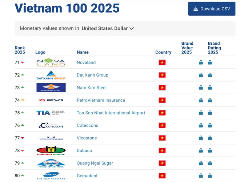Click the Quang Ngai Sugar logo
This screenshot has height=182, width=240.
pos(51,163)
